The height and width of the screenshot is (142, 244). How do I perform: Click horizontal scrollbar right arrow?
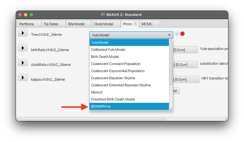[226, 119]
